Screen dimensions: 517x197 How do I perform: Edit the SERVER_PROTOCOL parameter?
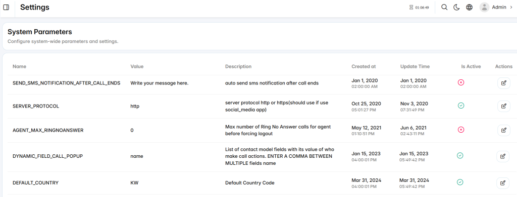click(503, 106)
